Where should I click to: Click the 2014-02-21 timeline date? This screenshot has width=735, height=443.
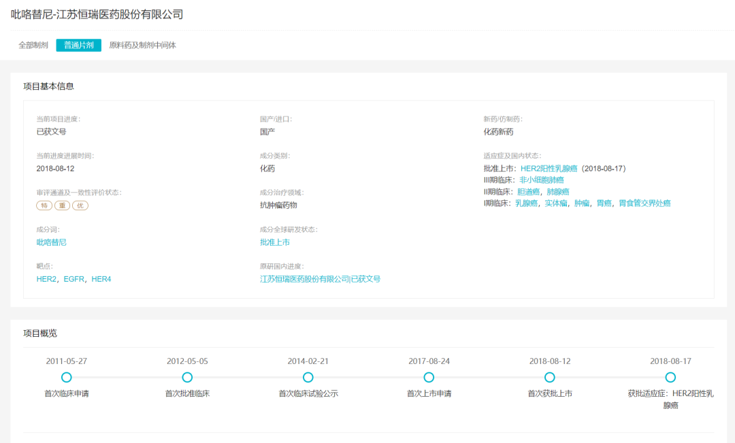tap(308, 361)
